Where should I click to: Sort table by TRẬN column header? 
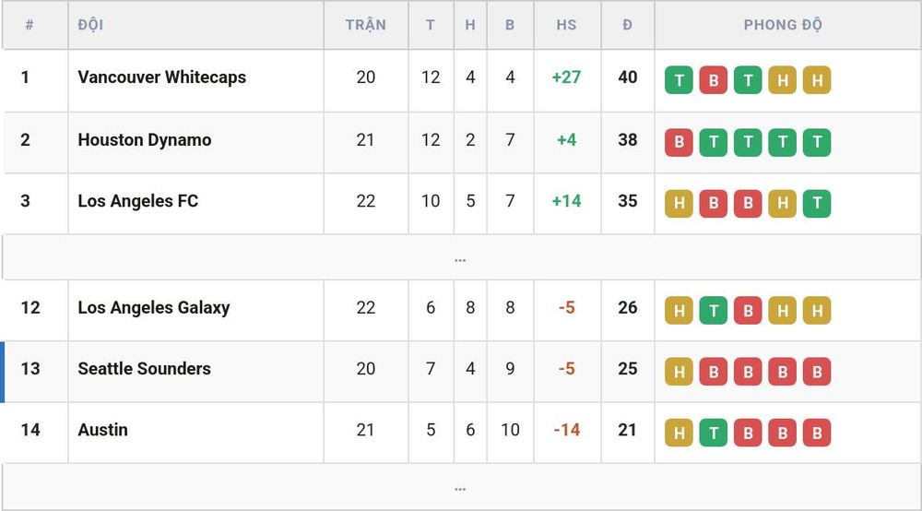[x=366, y=25]
